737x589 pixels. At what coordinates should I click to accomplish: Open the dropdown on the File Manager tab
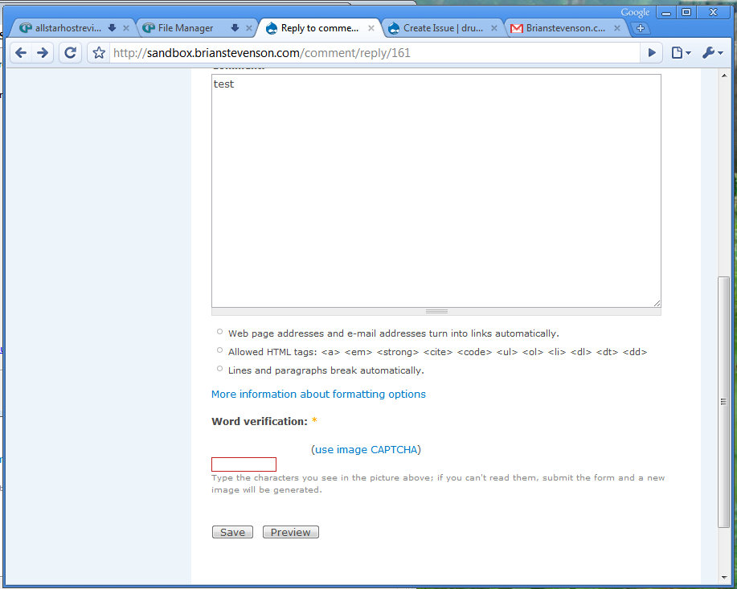[x=236, y=27]
